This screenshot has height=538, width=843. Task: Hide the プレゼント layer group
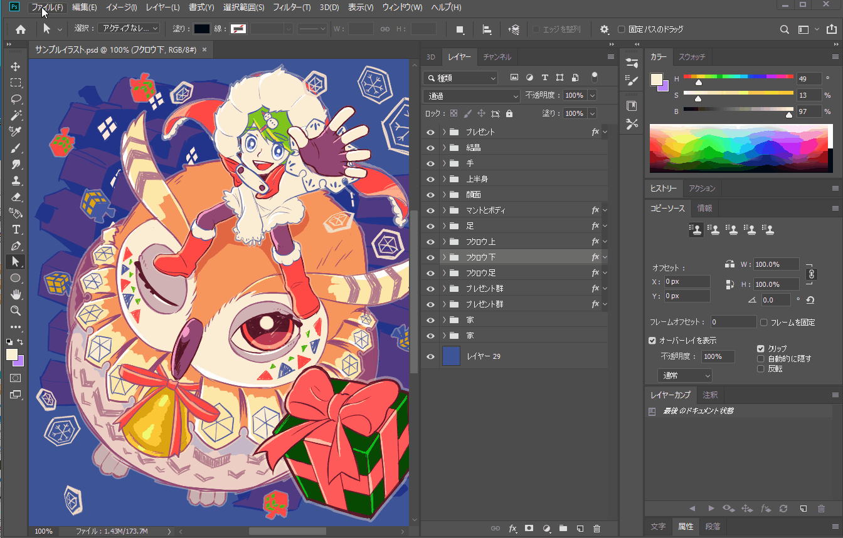pos(430,132)
